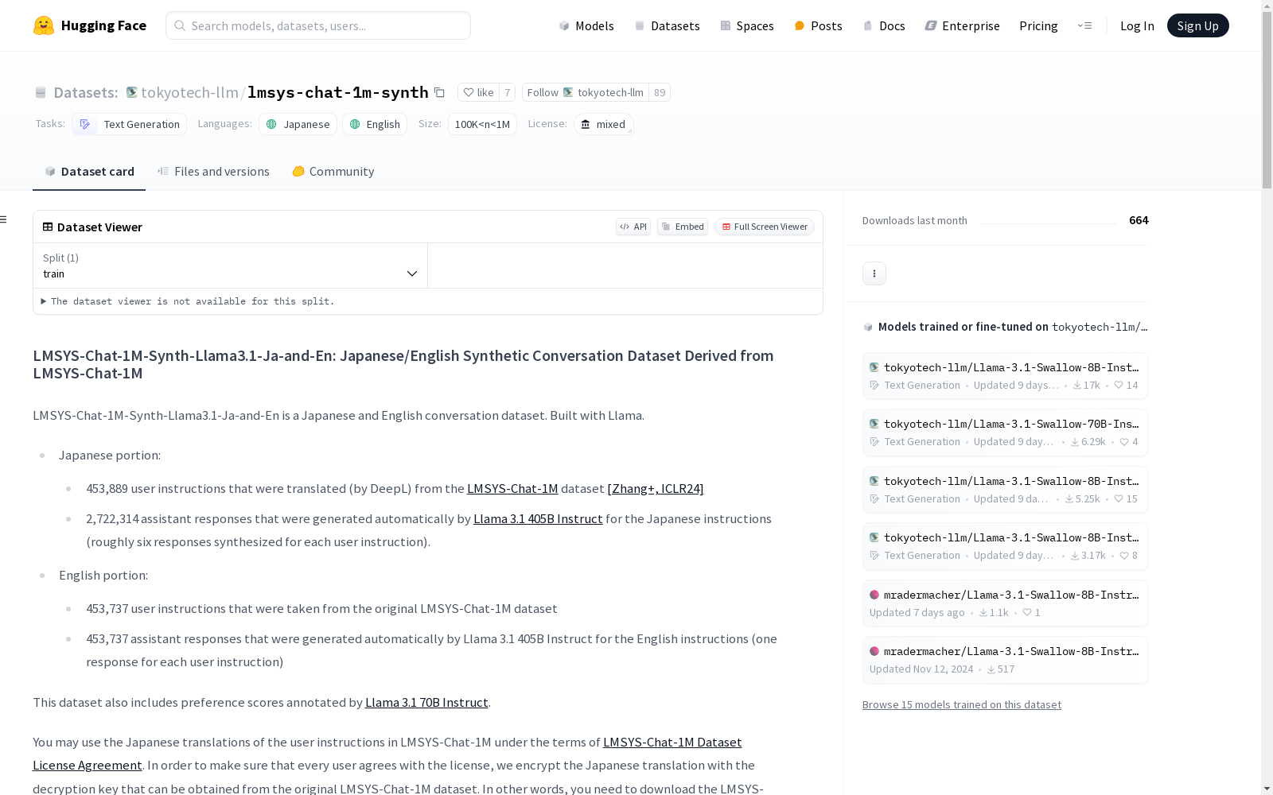The height and width of the screenshot is (795, 1273).
Task: Open Enterprise in the top navigation
Action: [962, 25]
